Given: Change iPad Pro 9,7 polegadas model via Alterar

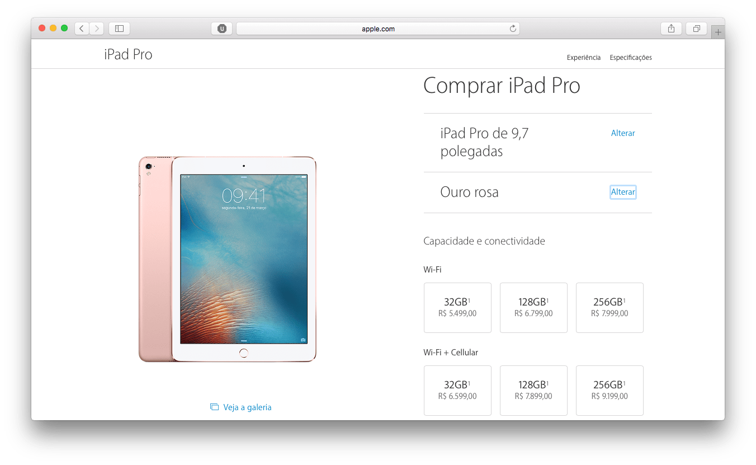Looking at the screenshot, I should pos(623,133).
